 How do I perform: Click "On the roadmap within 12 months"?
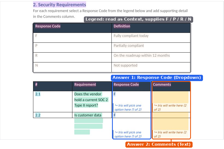click(x=142, y=55)
